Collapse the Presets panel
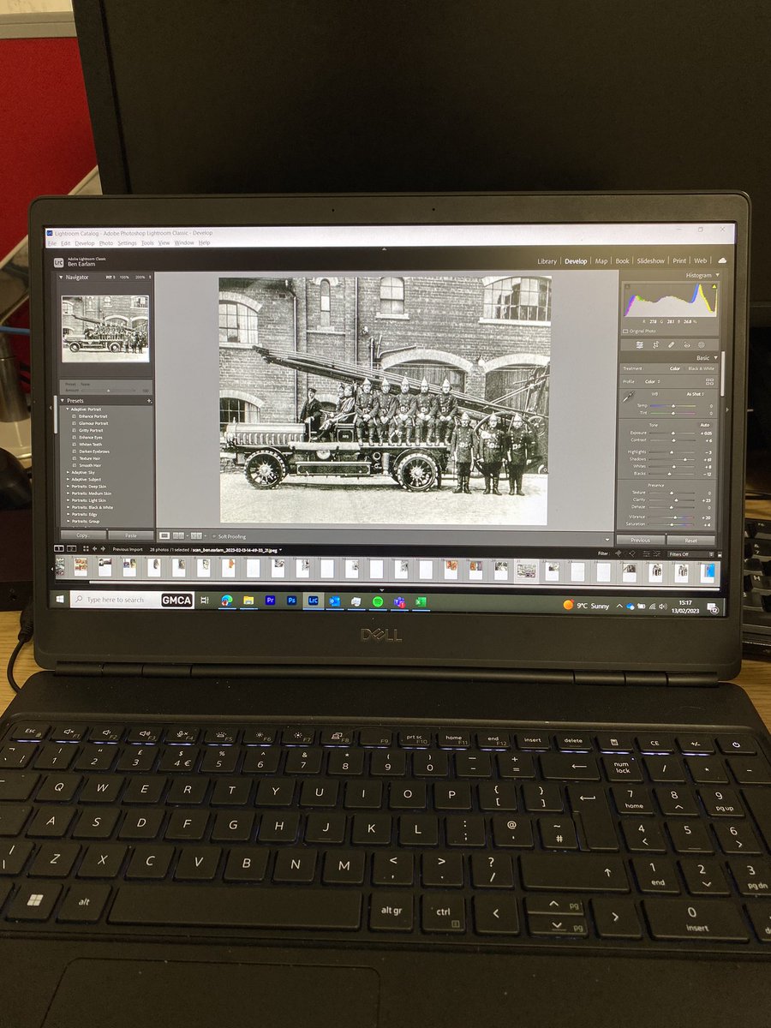 (x=63, y=400)
